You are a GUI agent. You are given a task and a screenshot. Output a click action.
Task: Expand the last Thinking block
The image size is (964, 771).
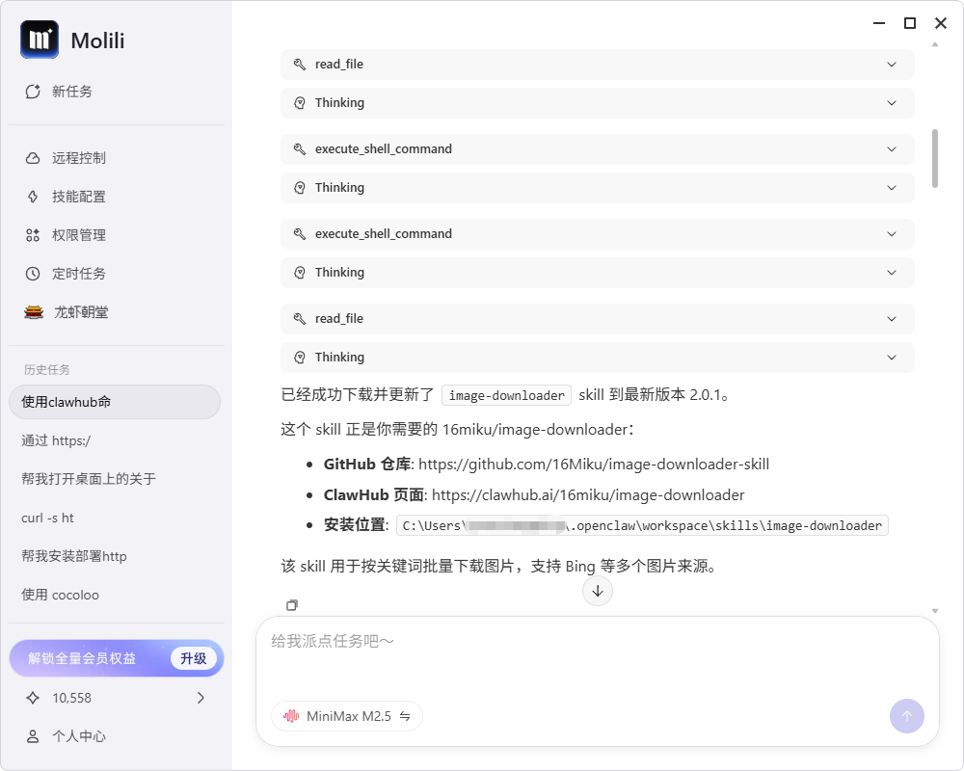597,358
